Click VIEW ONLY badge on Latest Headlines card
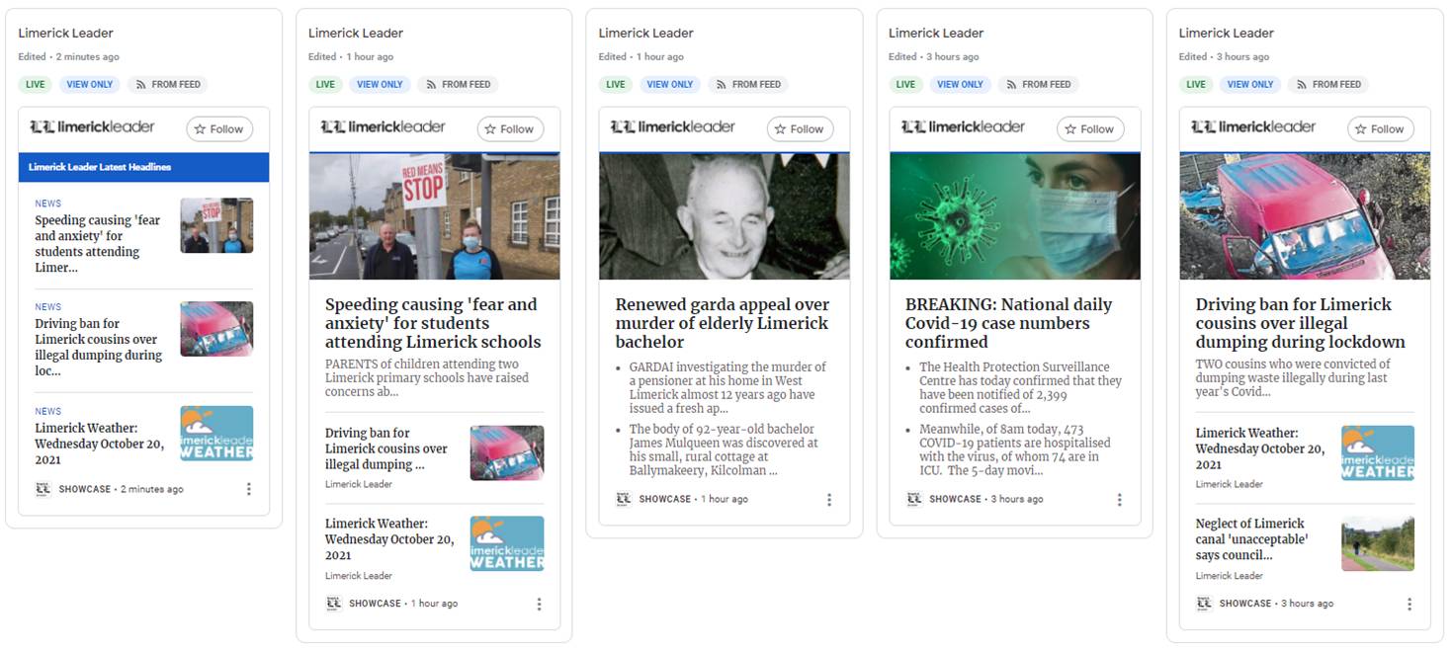 tap(90, 85)
